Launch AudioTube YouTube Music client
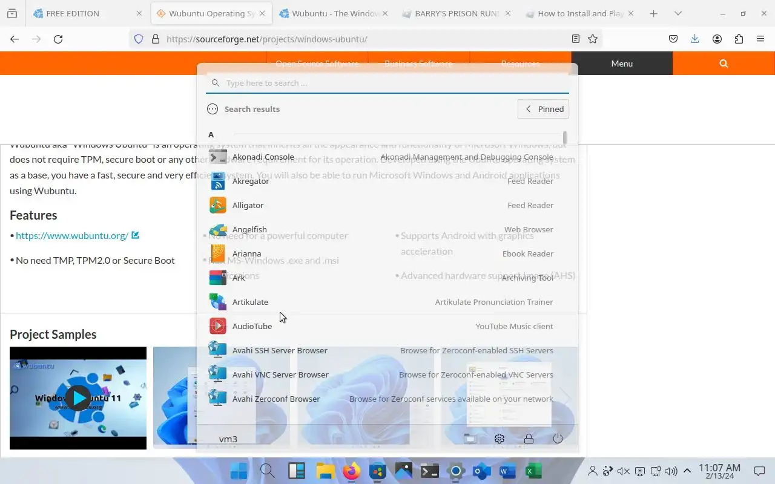Screen dimensions: 775x484 click(381, 326)
